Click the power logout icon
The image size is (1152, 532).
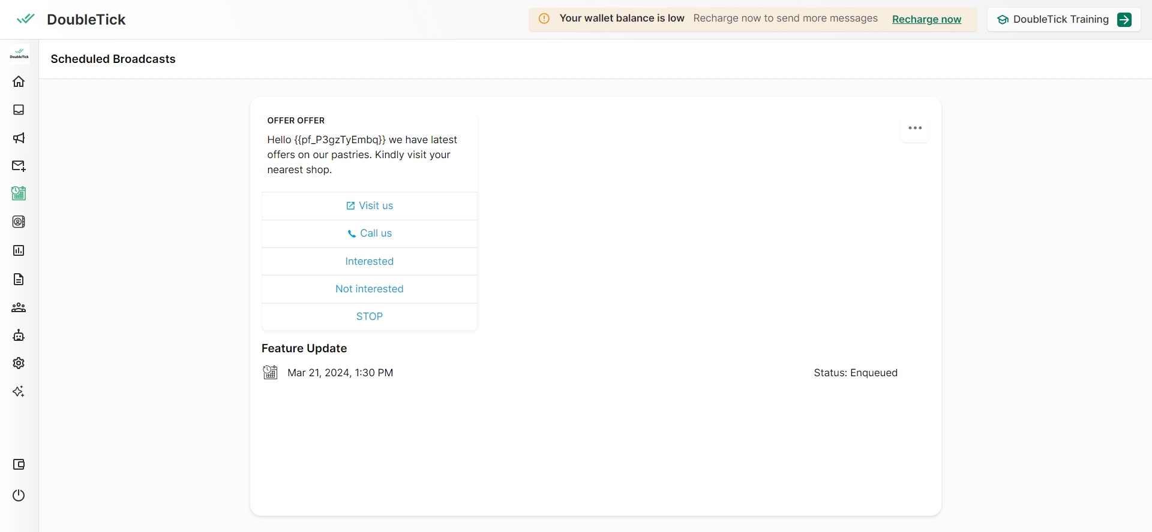coord(19,495)
